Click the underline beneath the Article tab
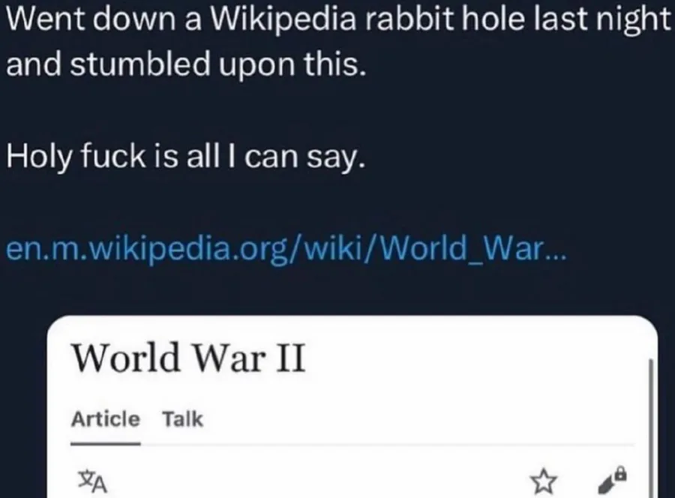Viewport: 675px width, 498px height. (x=106, y=443)
